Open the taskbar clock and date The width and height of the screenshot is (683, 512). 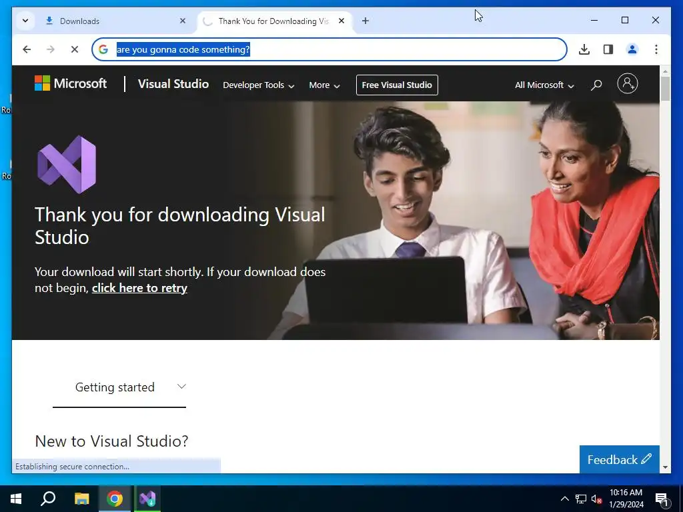[626, 499]
